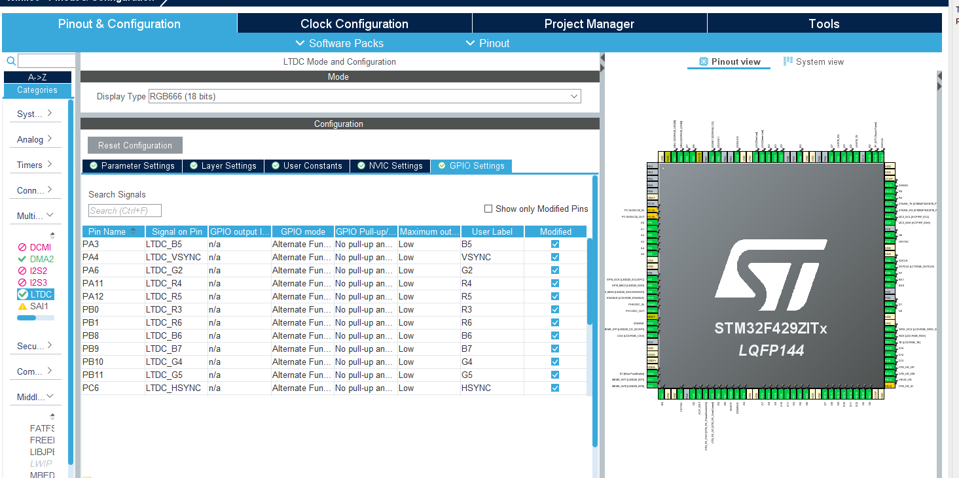Sort by the GPIO mode column
The width and height of the screenshot is (959, 478).
302,231
